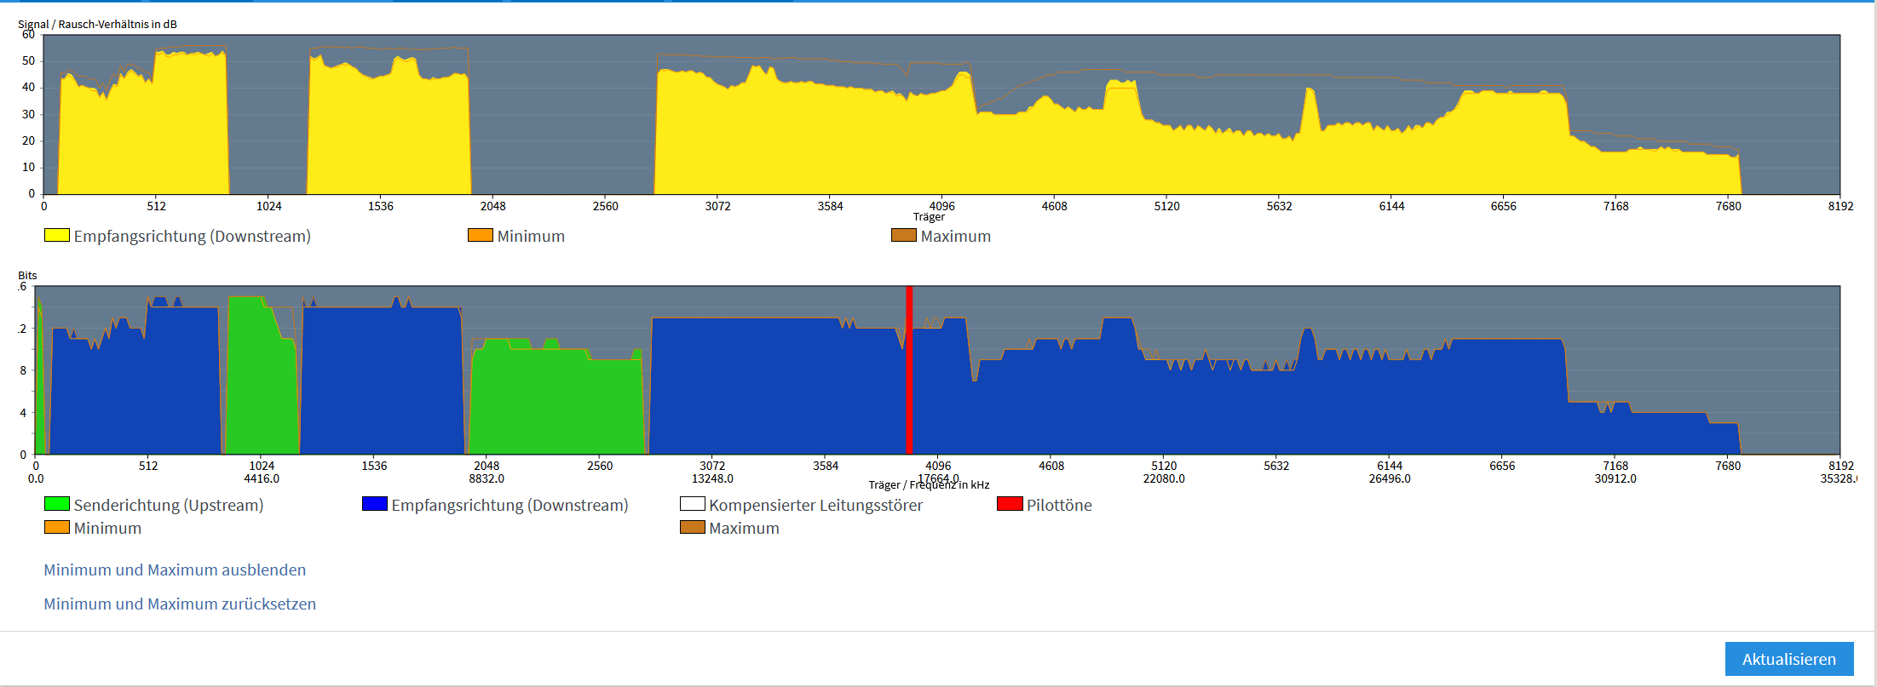Select yellow Downstream swatch in SNR legend
The width and height of the screenshot is (1877, 687).
pos(57,235)
